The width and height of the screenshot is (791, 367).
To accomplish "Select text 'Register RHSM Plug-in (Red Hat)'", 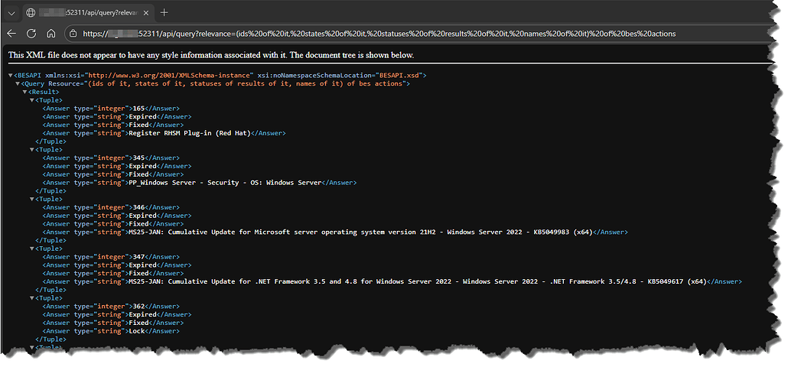I will point(190,133).
